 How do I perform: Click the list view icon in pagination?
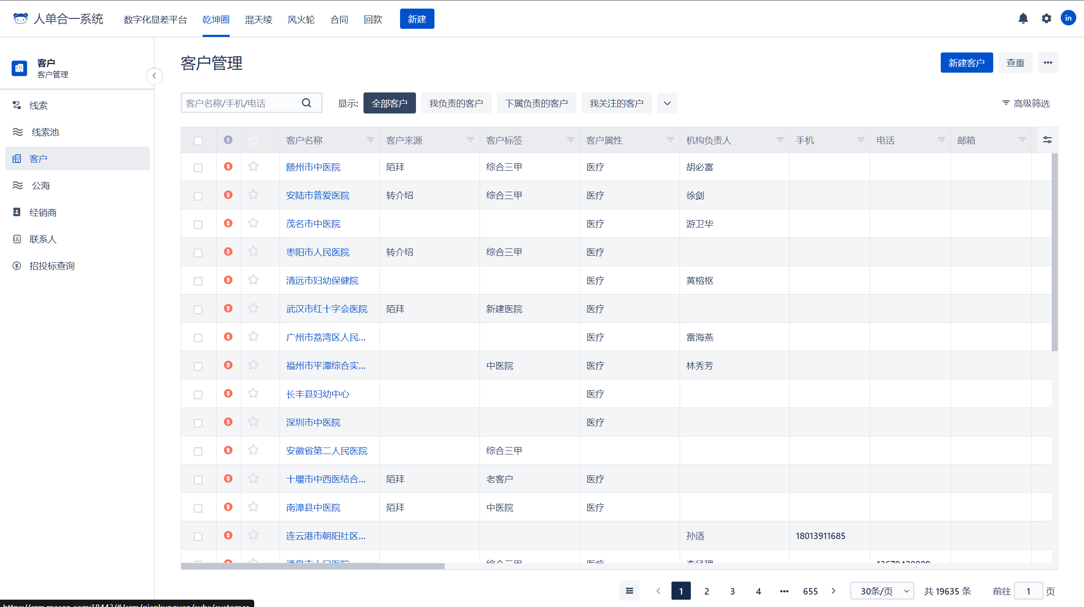629,591
